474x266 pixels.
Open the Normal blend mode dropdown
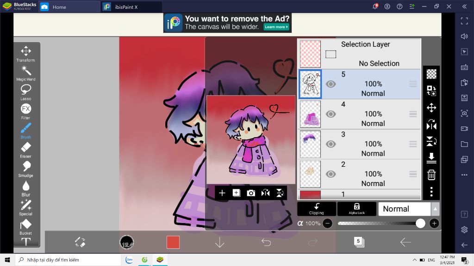(x=405, y=209)
